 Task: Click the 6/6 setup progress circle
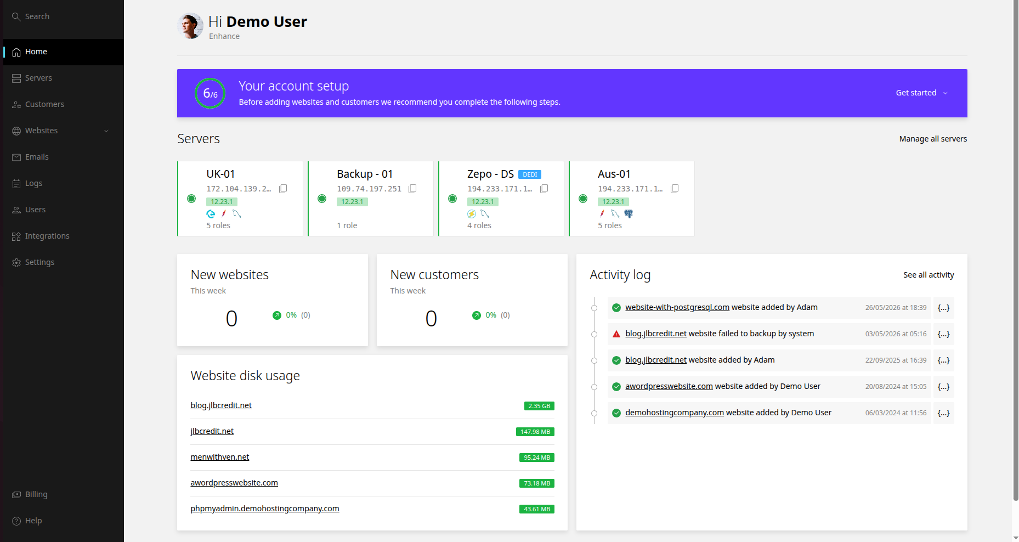click(210, 93)
